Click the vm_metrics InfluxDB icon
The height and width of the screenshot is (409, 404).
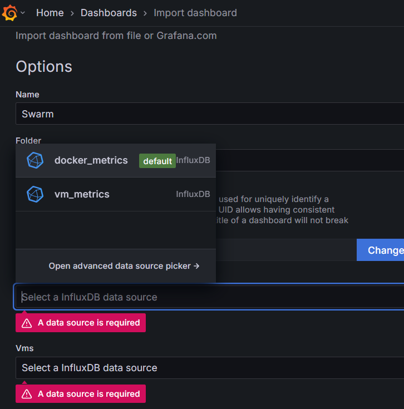tap(35, 194)
